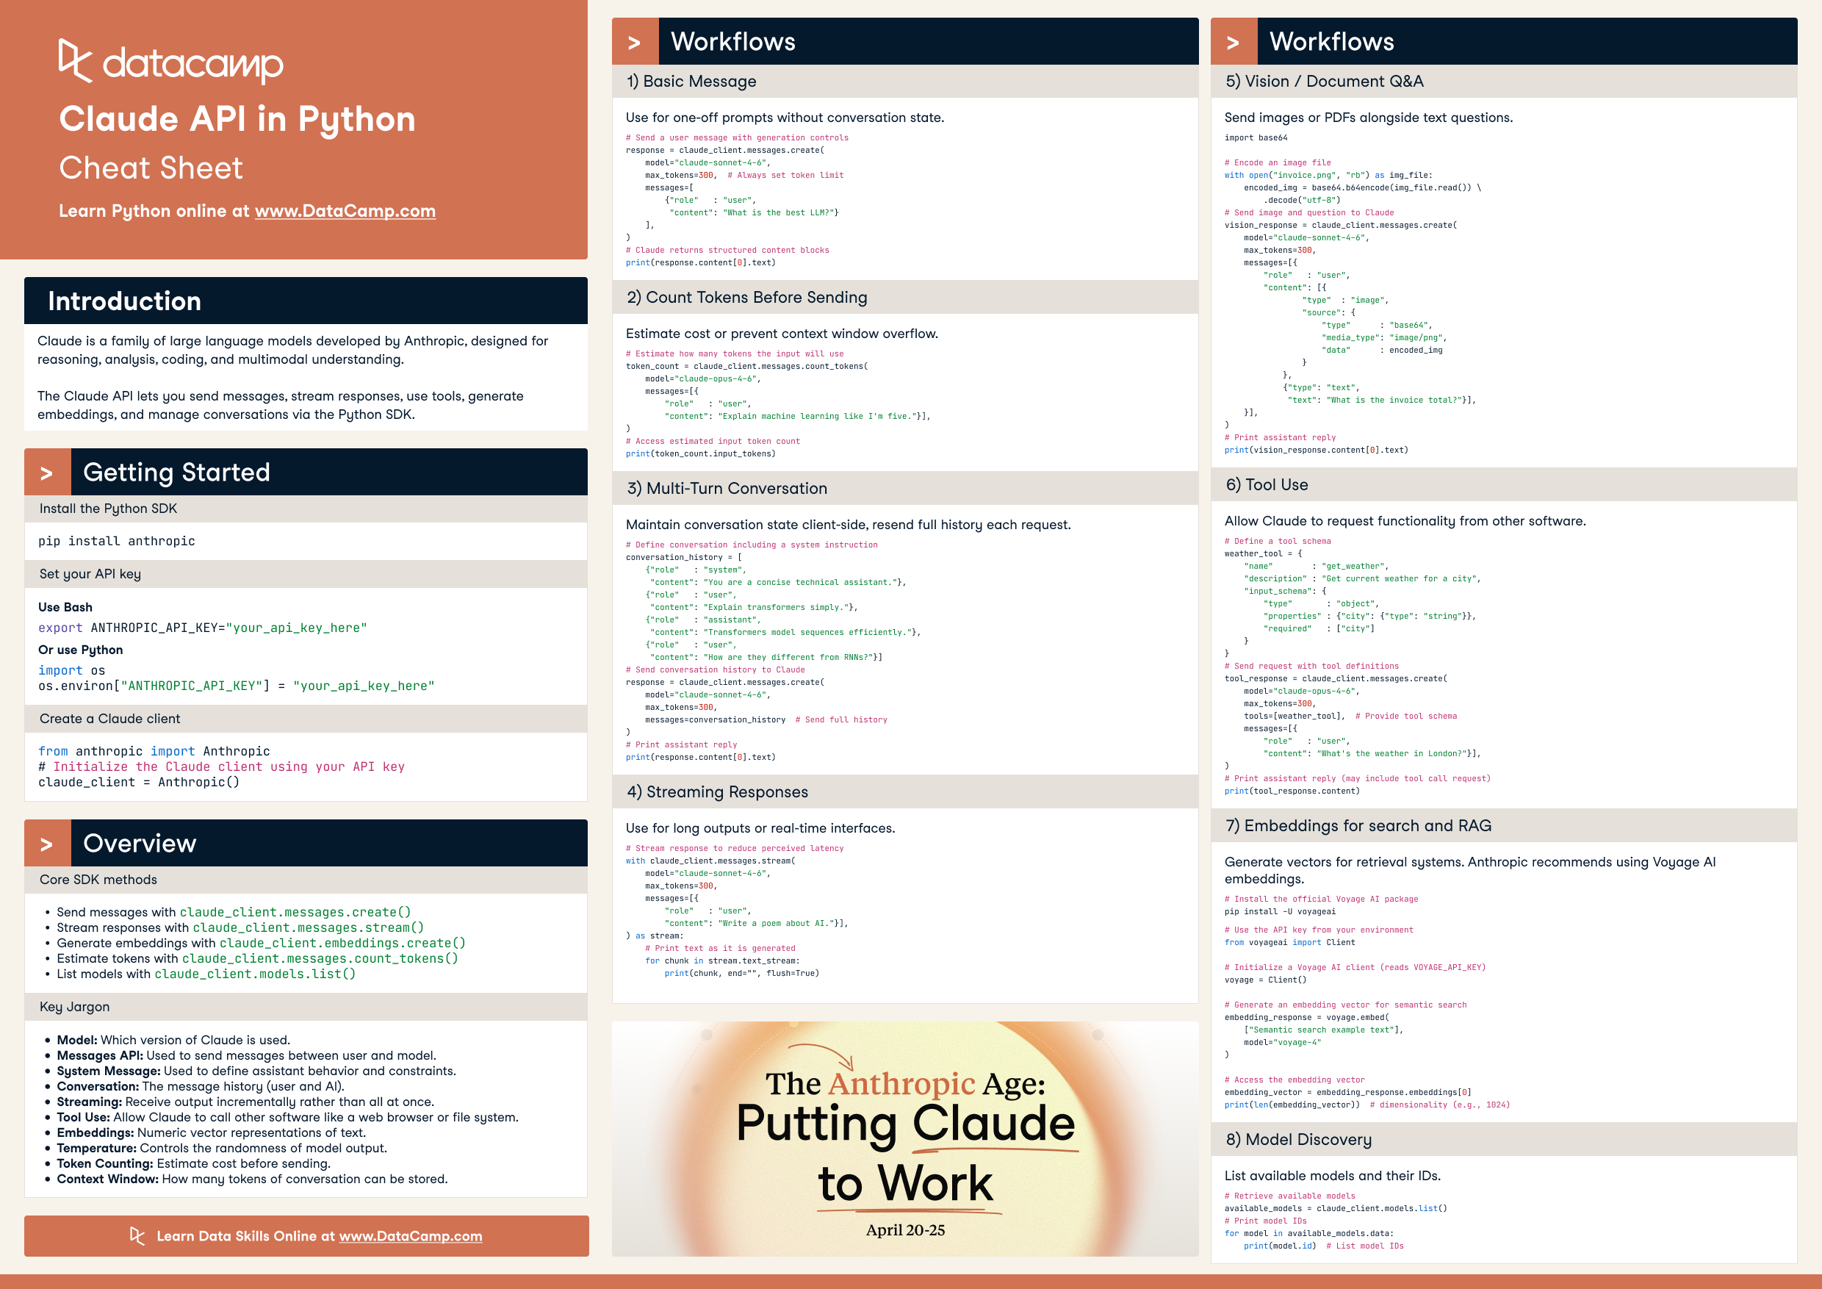Open the 'Putting Claude to Work' promo banner
Viewport: 1822px width, 1289px height.
pos(904,1139)
